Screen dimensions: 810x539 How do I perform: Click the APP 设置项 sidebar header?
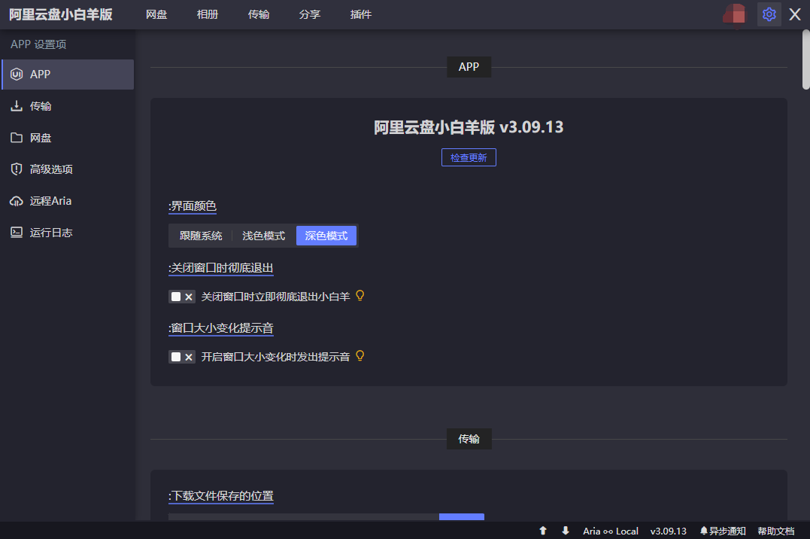pos(38,44)
